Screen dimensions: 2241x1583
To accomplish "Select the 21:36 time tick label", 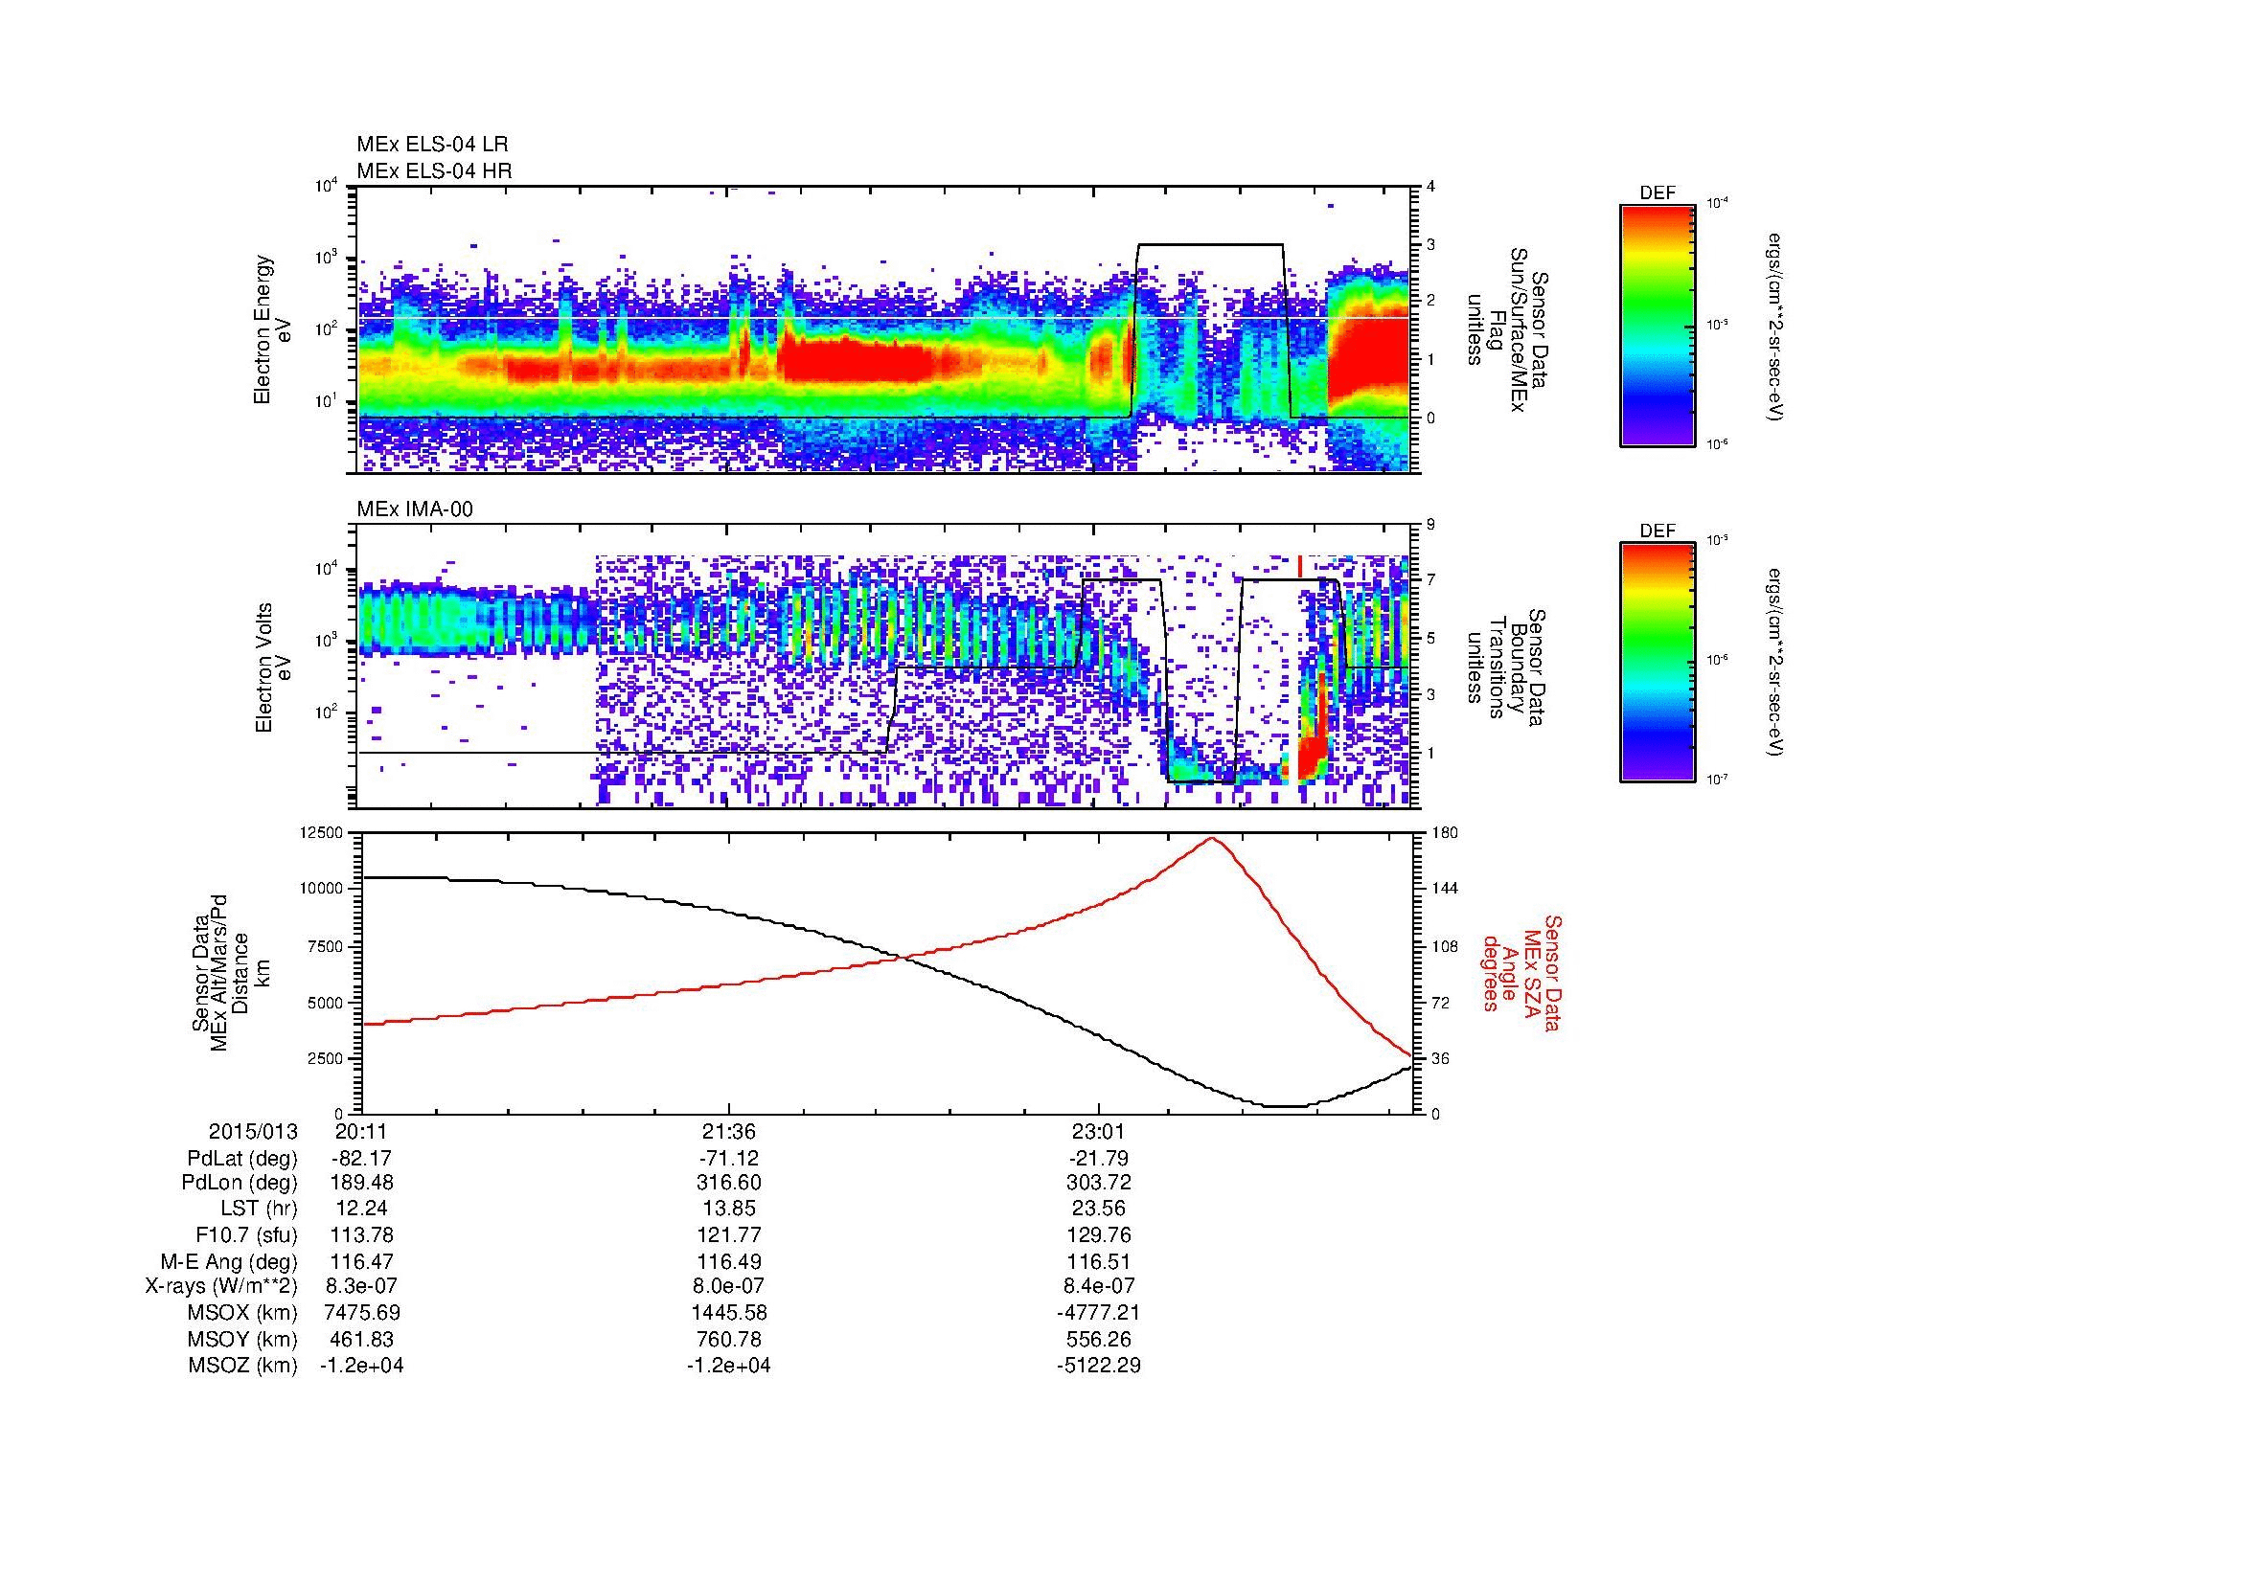I will coord(729,1132).
